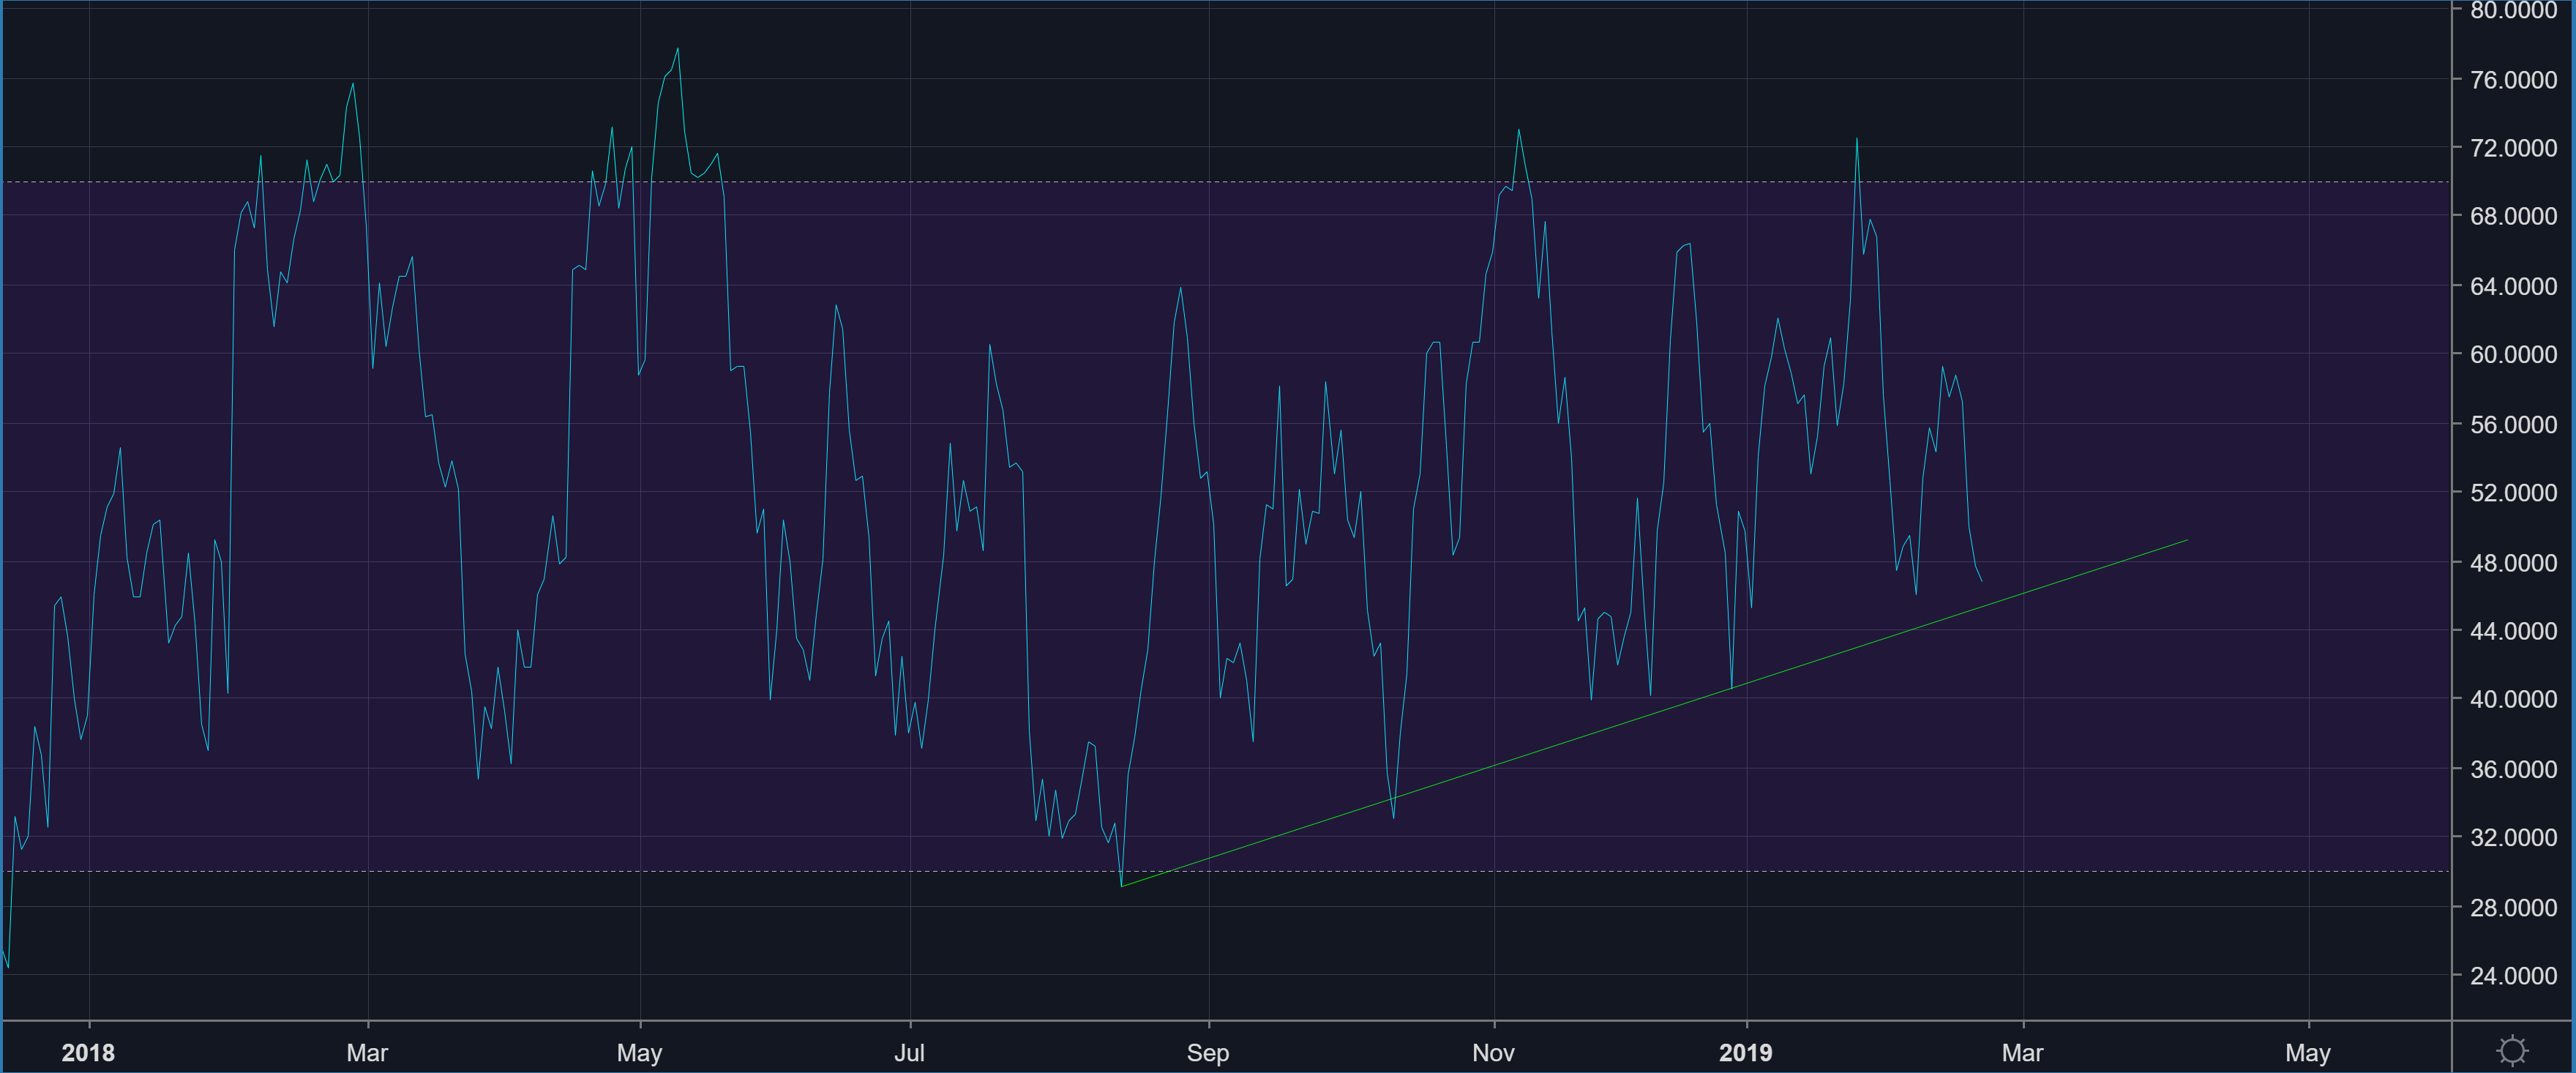2576x1073 pixels.
Task: Click the 24.0000 value on price scale
Action: click(x=2513, y=975)
